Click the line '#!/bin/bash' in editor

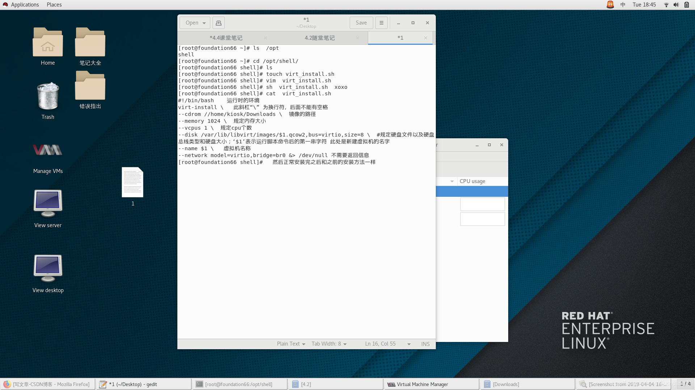point(196,100)
